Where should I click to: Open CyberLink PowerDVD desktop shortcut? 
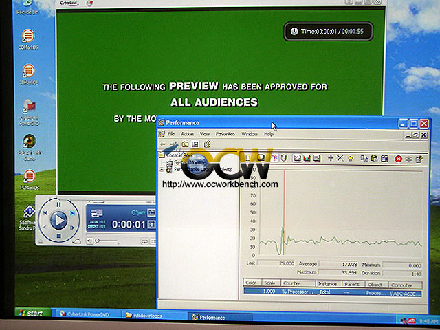tap(30, 112)
